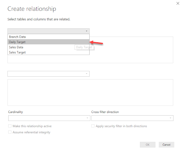This screenshot has width=182, height=155.
Task: Close the Create relationship dialog
Action: [178, 3]
